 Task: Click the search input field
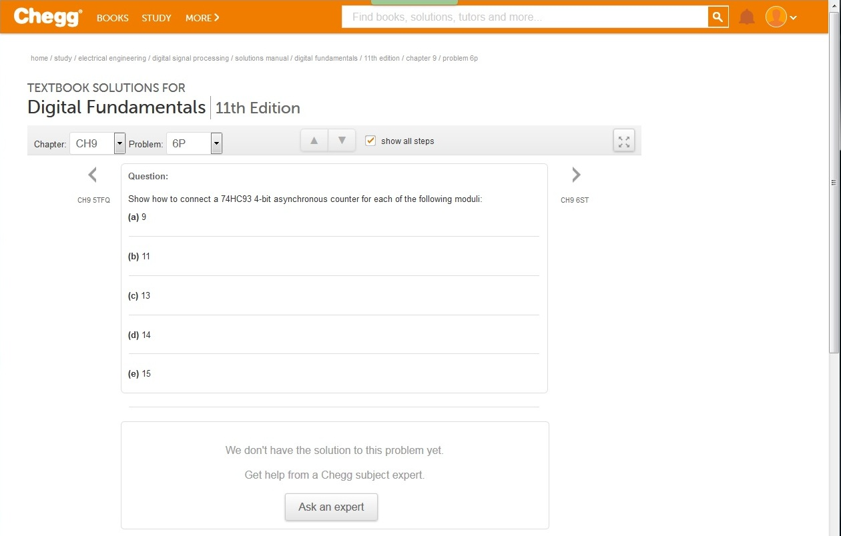click(x=521, y=17)
